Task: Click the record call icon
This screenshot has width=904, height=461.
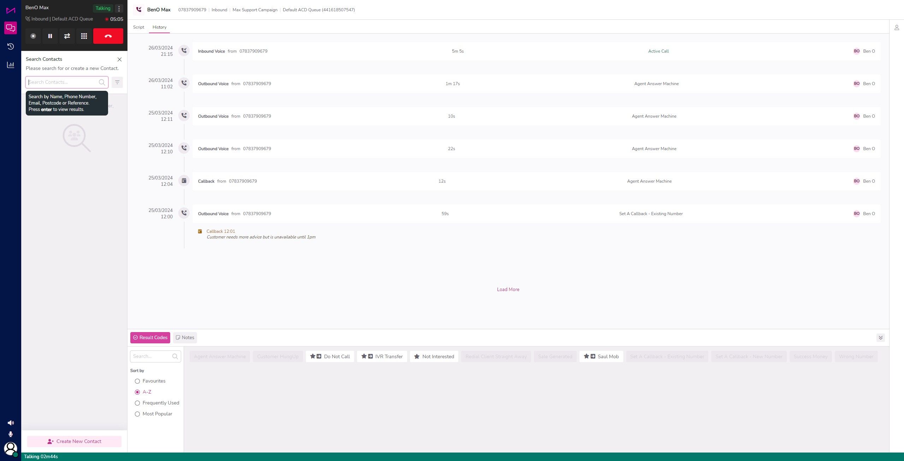Action: (33, 36)
